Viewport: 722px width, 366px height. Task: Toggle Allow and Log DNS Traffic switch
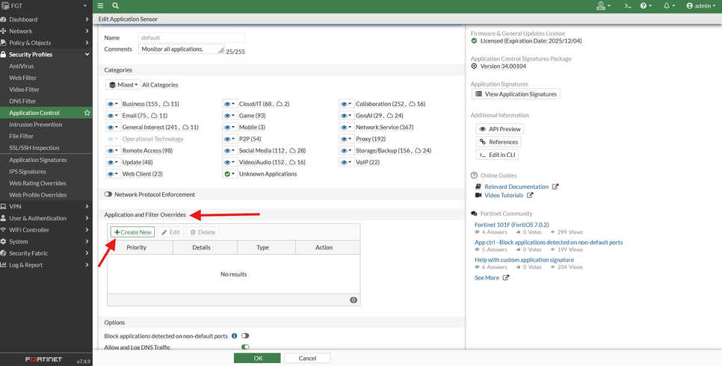tap(245, 347)
